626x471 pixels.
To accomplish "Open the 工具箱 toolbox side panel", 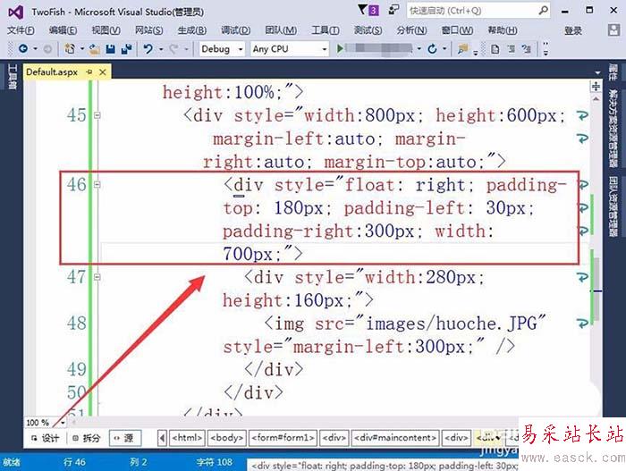I will (x=13, y=77).
